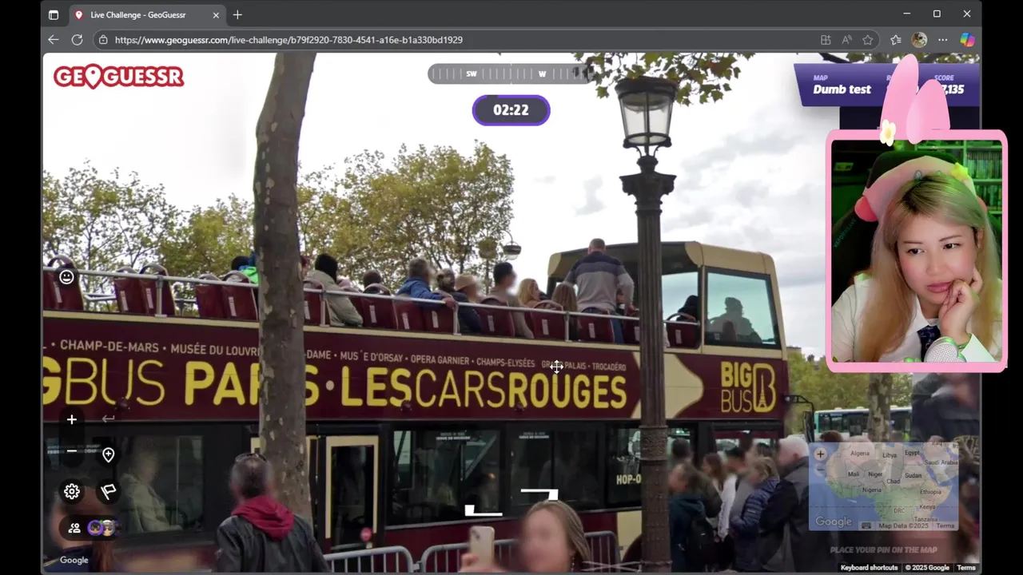This screenshot has height=575, width=1023.
Task: Click Egypt label on mini-map
Action: [x=912, y=453]
